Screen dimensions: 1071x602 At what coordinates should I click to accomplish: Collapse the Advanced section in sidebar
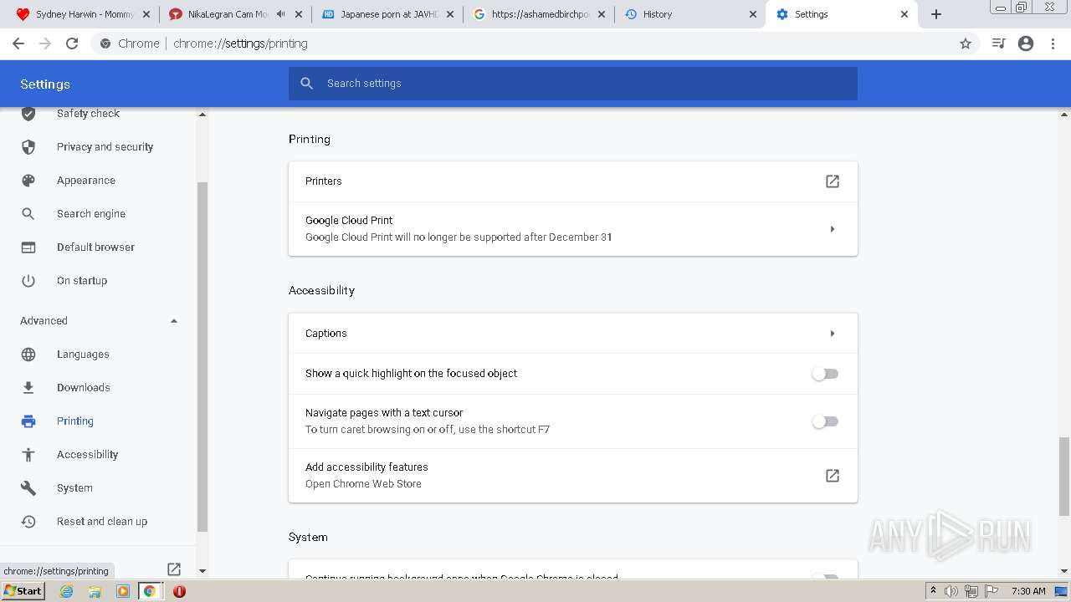click(174, 321)
